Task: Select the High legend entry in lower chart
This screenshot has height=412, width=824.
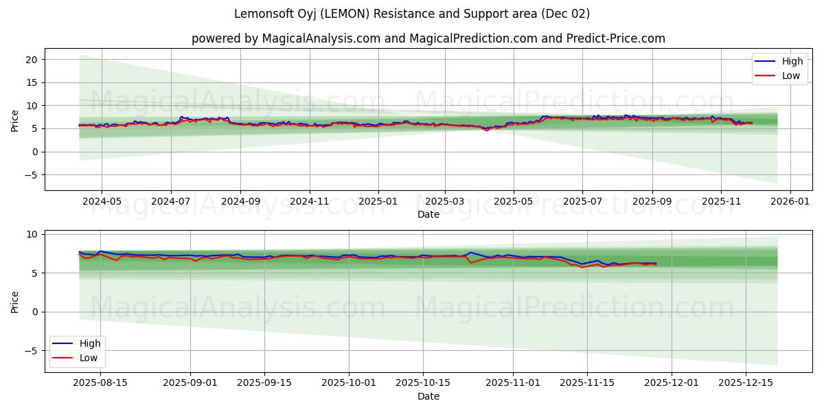Action: (90, 343)
